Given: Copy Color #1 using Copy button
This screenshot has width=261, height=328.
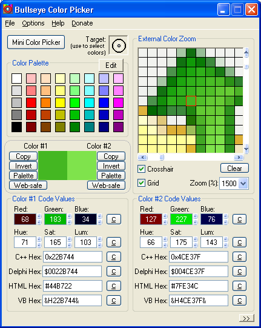Looking at the screenshot, I should pyautogui.click(x=23, y=156).
